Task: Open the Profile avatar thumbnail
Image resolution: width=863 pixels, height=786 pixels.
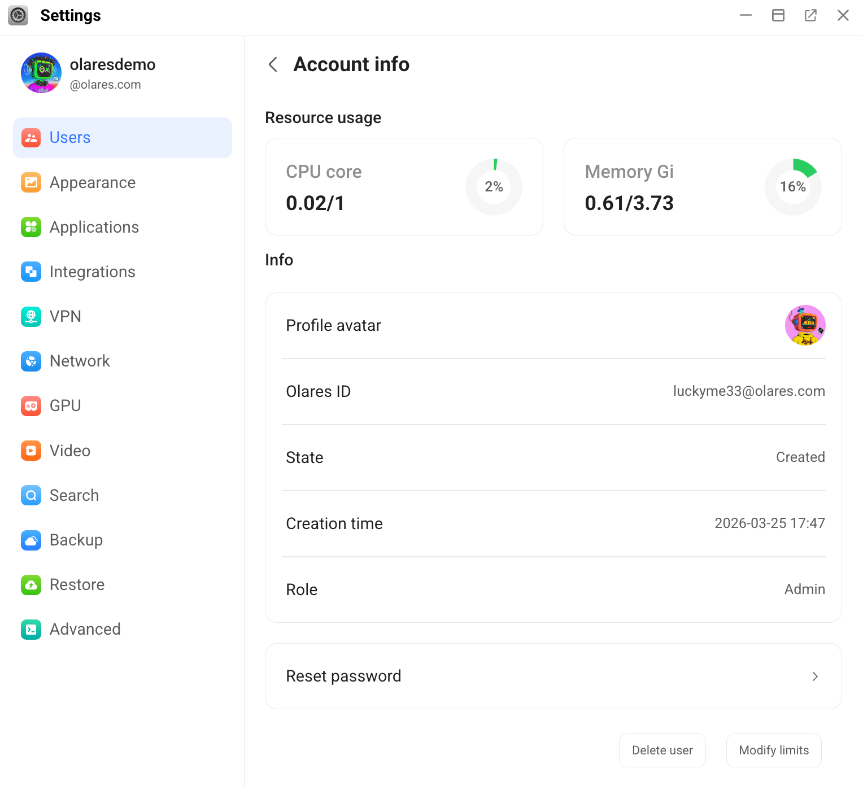Action: coord(805,325)
